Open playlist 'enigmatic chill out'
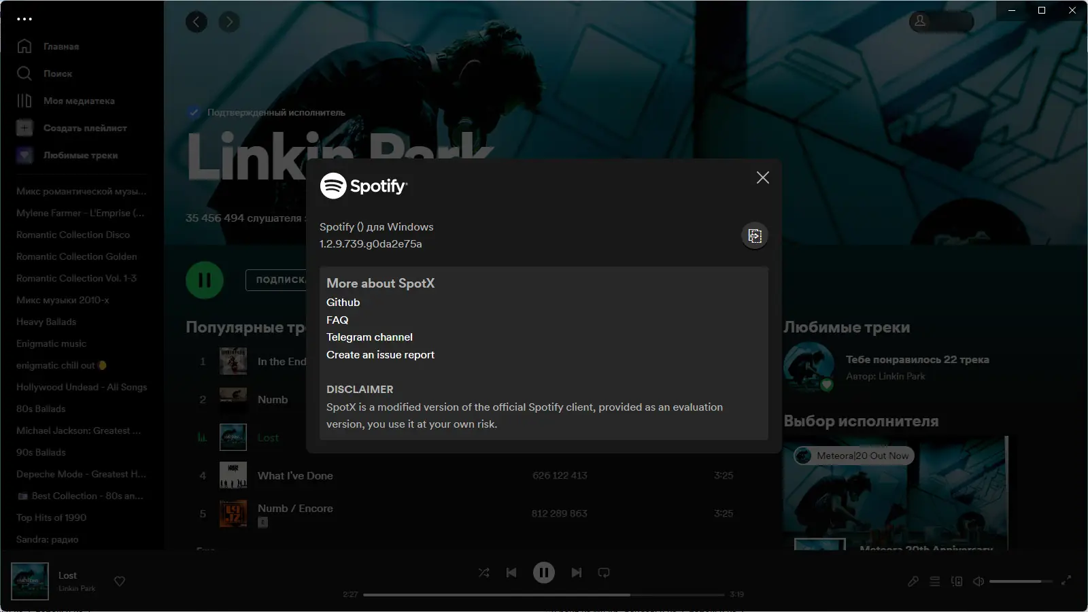Image resolution: width=1088 pixels, height=612 pixels. [x=61, y=366]
